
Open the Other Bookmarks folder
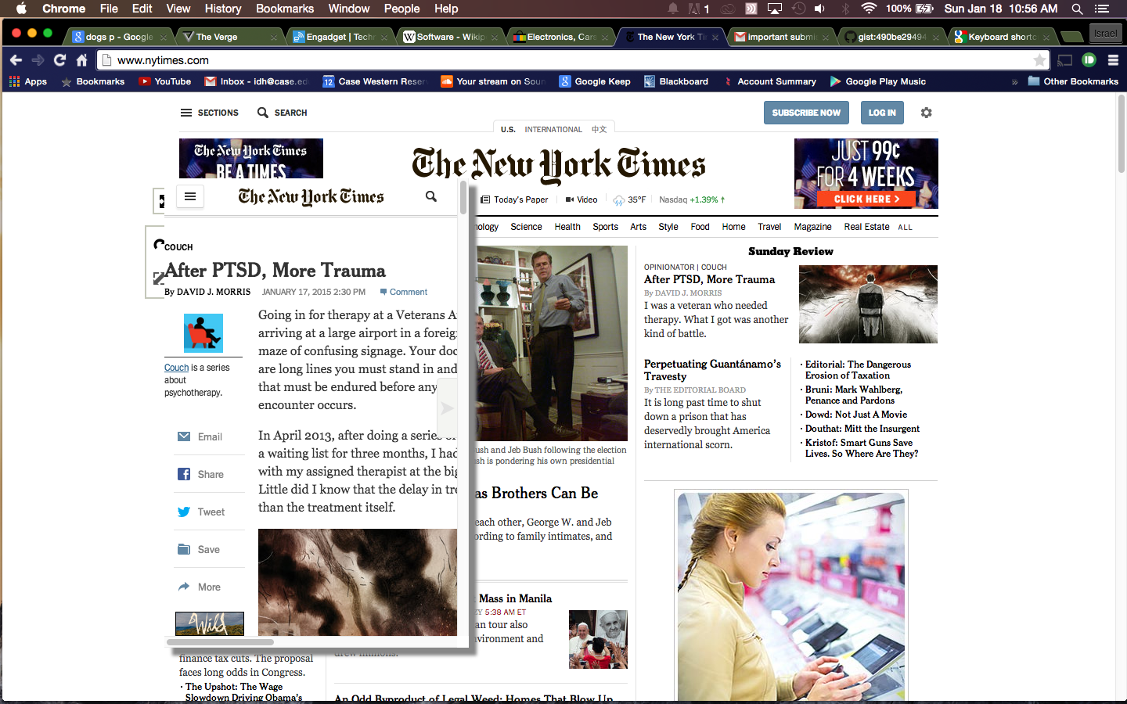point(1073,81)
